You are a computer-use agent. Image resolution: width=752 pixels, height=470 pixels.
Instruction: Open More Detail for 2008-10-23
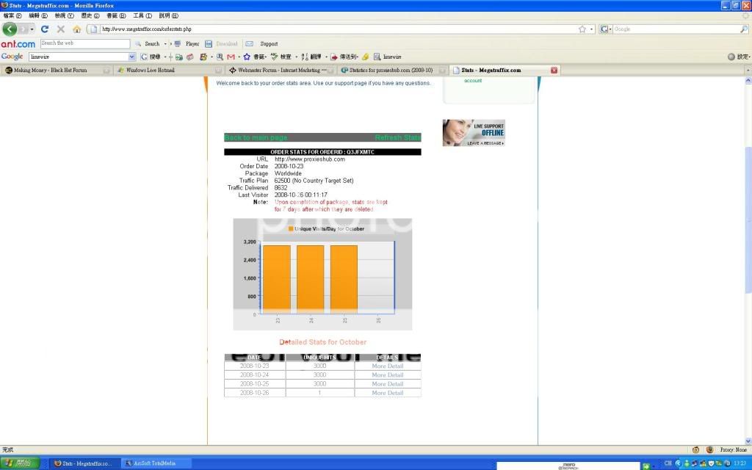(388, 366)
